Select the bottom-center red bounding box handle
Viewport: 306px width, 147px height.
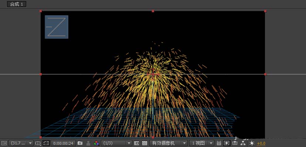coord(153,137)
